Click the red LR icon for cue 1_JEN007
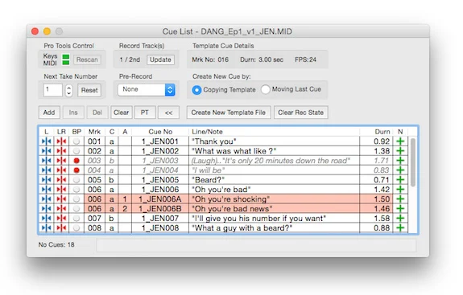 (61, 219)
